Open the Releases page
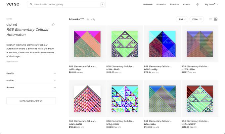This screenshot has width=225, height=134. pyautogui.click(x=148, y=4)
